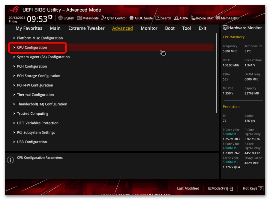The width and height of the screenshot is (270, 200).
Task: Click the 5500 MHz frequency value
Action: click(230, 51)
